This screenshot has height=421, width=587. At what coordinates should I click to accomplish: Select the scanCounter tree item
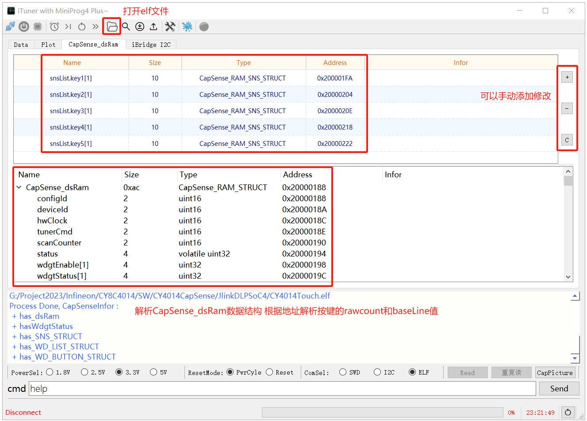coord(59,243)
